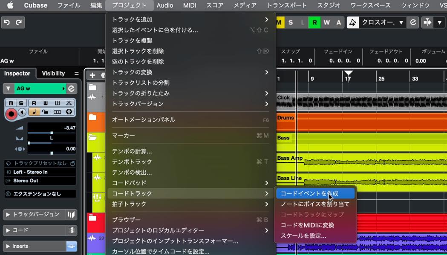Toggle global yellow M mute state button
Viewport: 447px width, 255px height.
pyautogui.click(x=279, y=22)
